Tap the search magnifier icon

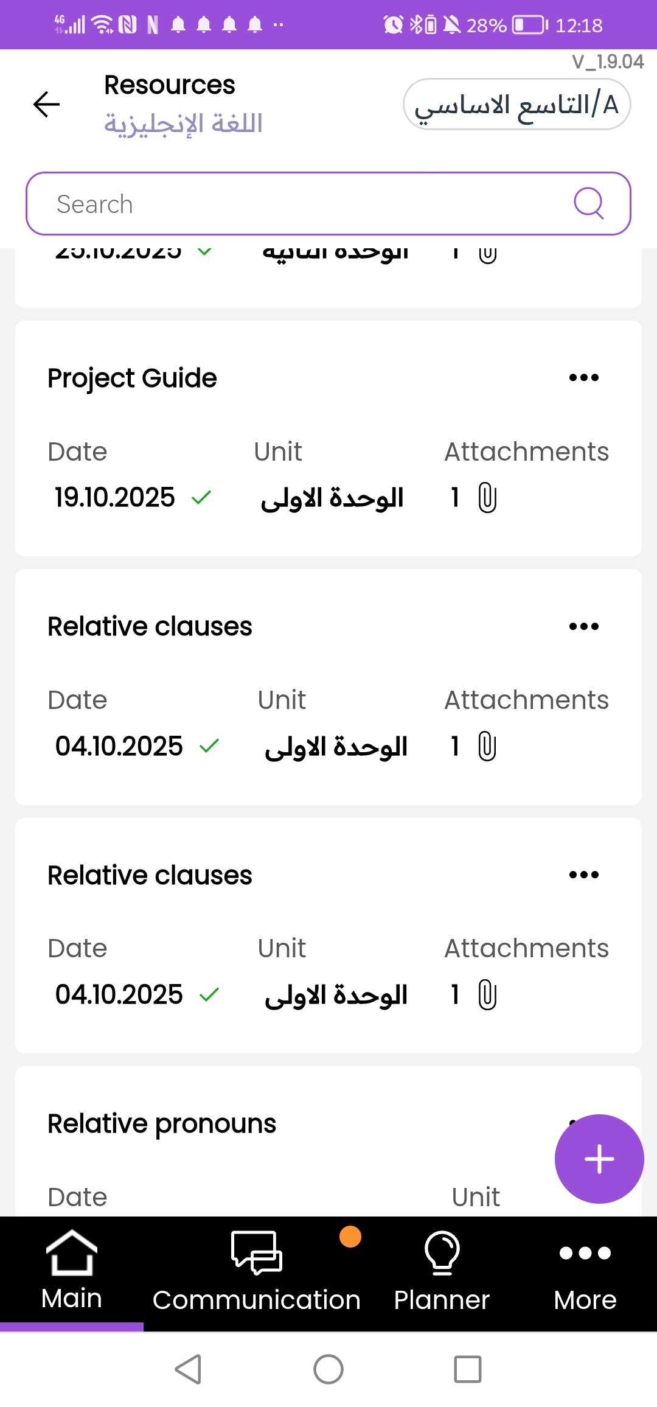588,203
